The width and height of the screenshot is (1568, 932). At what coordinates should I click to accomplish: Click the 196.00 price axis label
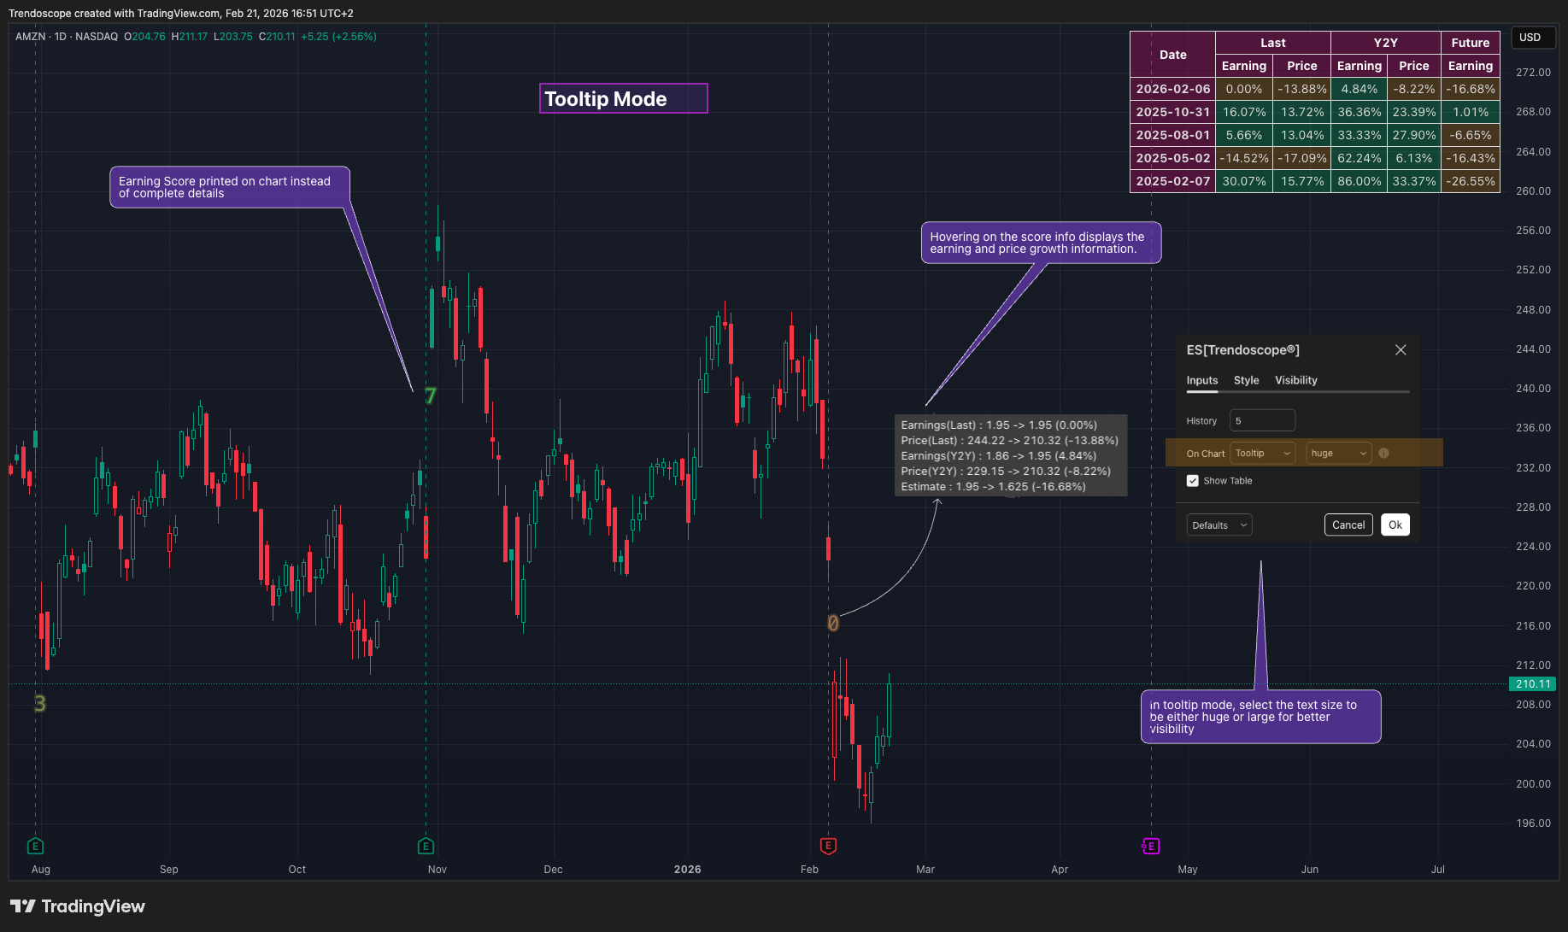click(x=1532, y=824)
